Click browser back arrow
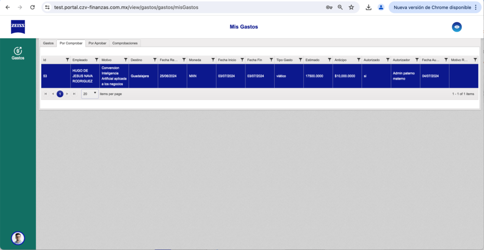 (8, 7)
